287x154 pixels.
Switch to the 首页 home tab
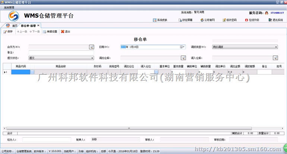(x=12, y=26)
